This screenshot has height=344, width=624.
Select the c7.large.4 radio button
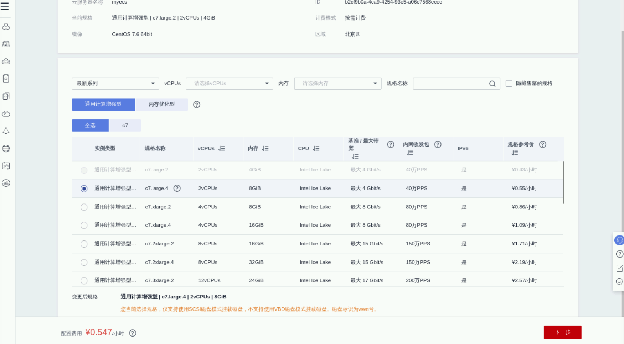pos(84,189)
